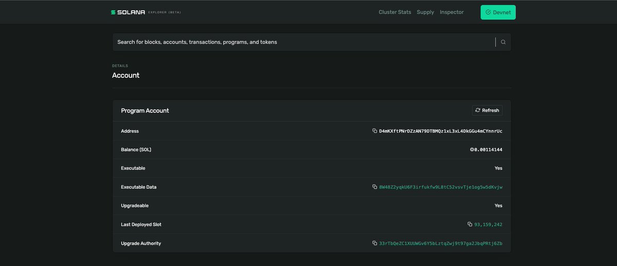Viewport: 617px width, 266px height.
Task: Open the Devnet cluster selector
Action: pyautogui.click(x=498, y=12)
